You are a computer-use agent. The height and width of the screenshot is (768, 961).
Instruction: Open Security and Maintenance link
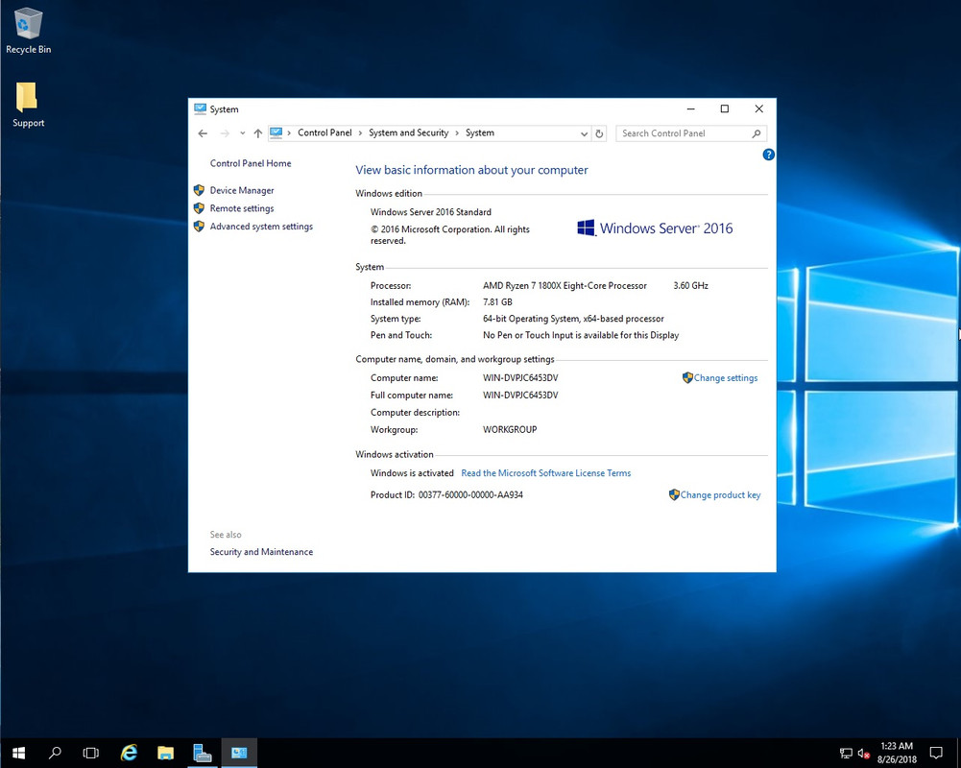(262, 552)
